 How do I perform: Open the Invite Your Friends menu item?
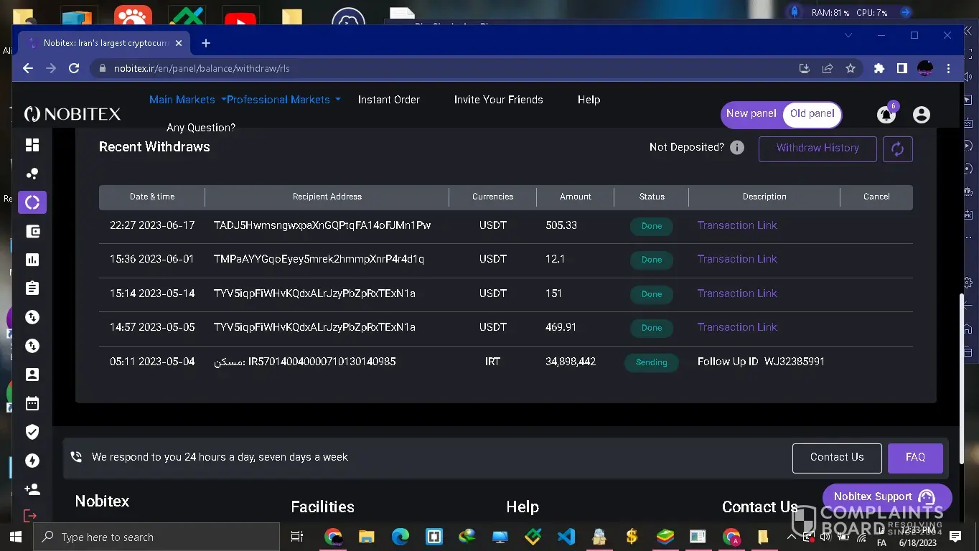[499, 100]
